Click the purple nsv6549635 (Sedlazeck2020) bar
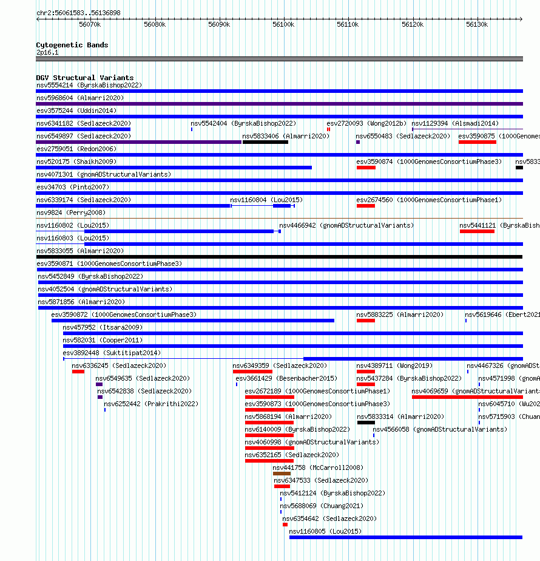 [99, 384]
